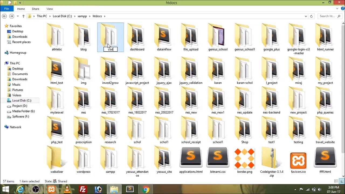Viewport: 345px width, 194px height.
Task: Open the google_plus folder
Action: [271, 37]
